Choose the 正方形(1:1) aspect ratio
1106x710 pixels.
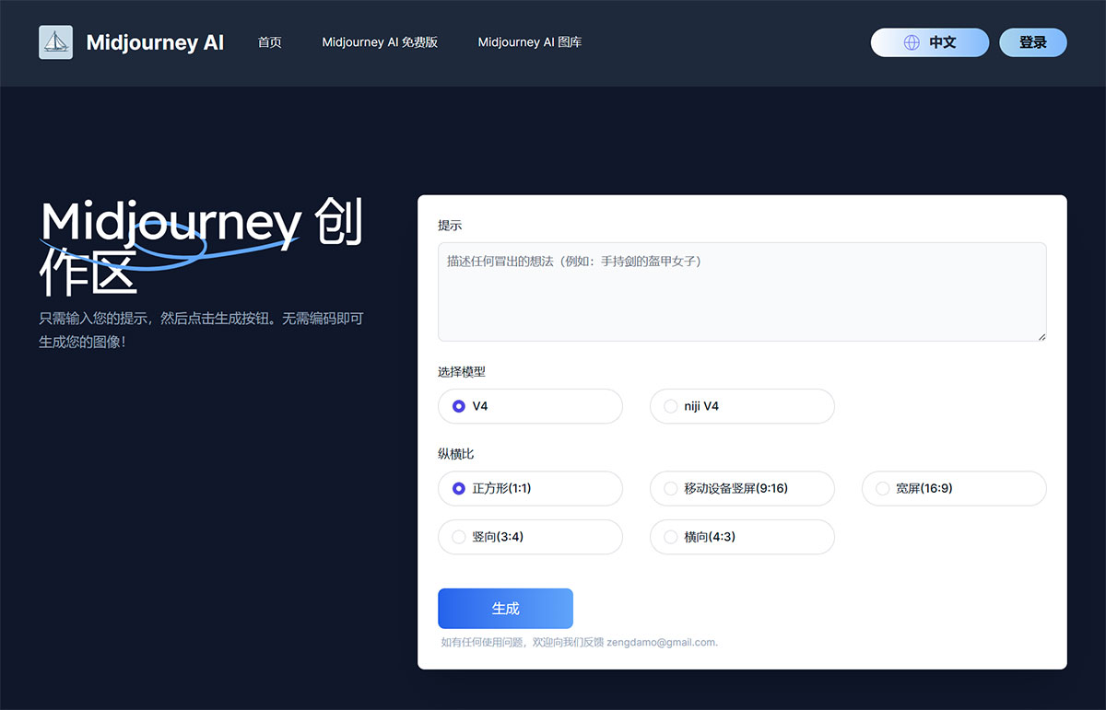tap(458, 489)
